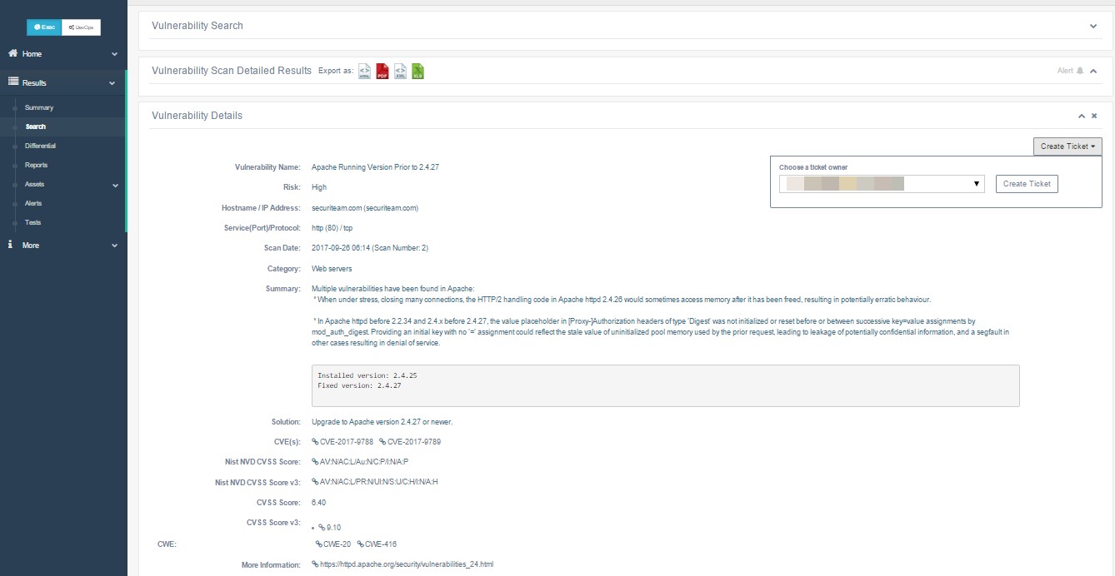Click the Home icon in sidebar
This screenshot has height=576, width=1115.
tap(13, 53)
